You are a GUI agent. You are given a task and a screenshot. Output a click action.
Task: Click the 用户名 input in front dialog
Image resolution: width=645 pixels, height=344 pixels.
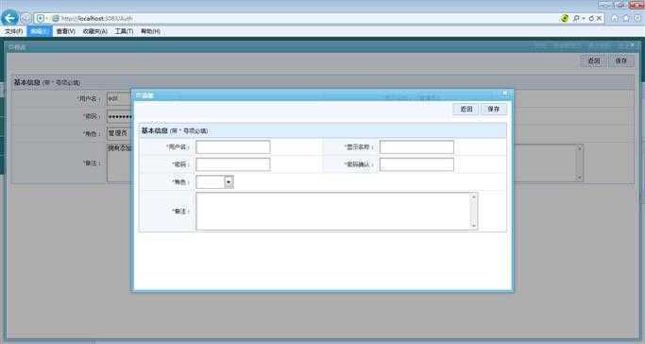coord(233,146)
